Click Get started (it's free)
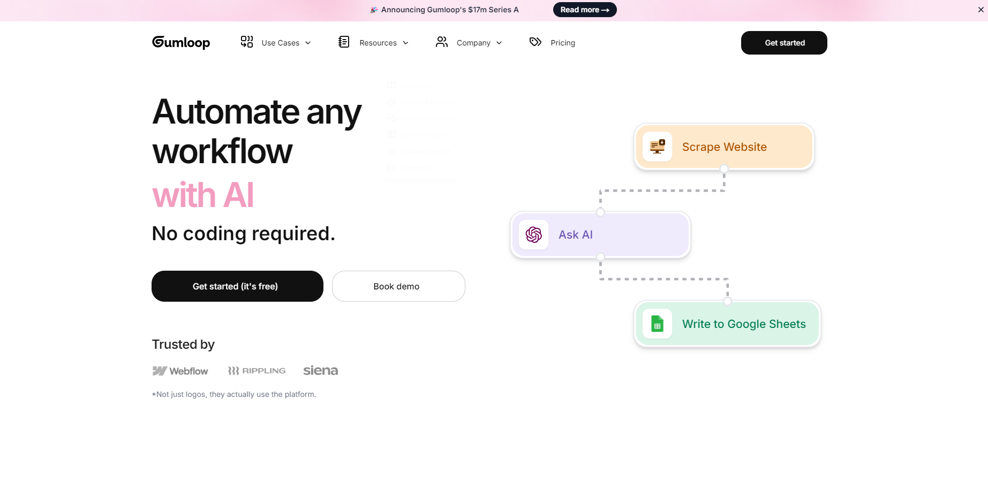This screenshot has width=988, height=490. (x=237, y=286)
